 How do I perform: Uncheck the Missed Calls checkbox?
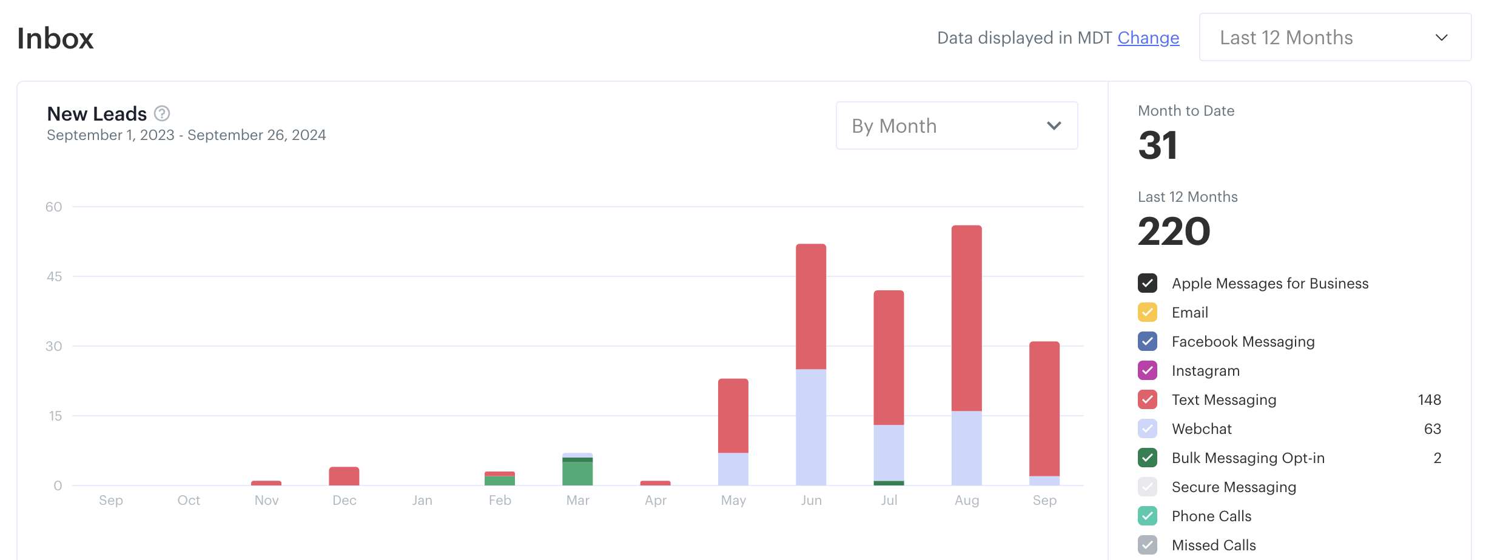(x=1147, y=545)
